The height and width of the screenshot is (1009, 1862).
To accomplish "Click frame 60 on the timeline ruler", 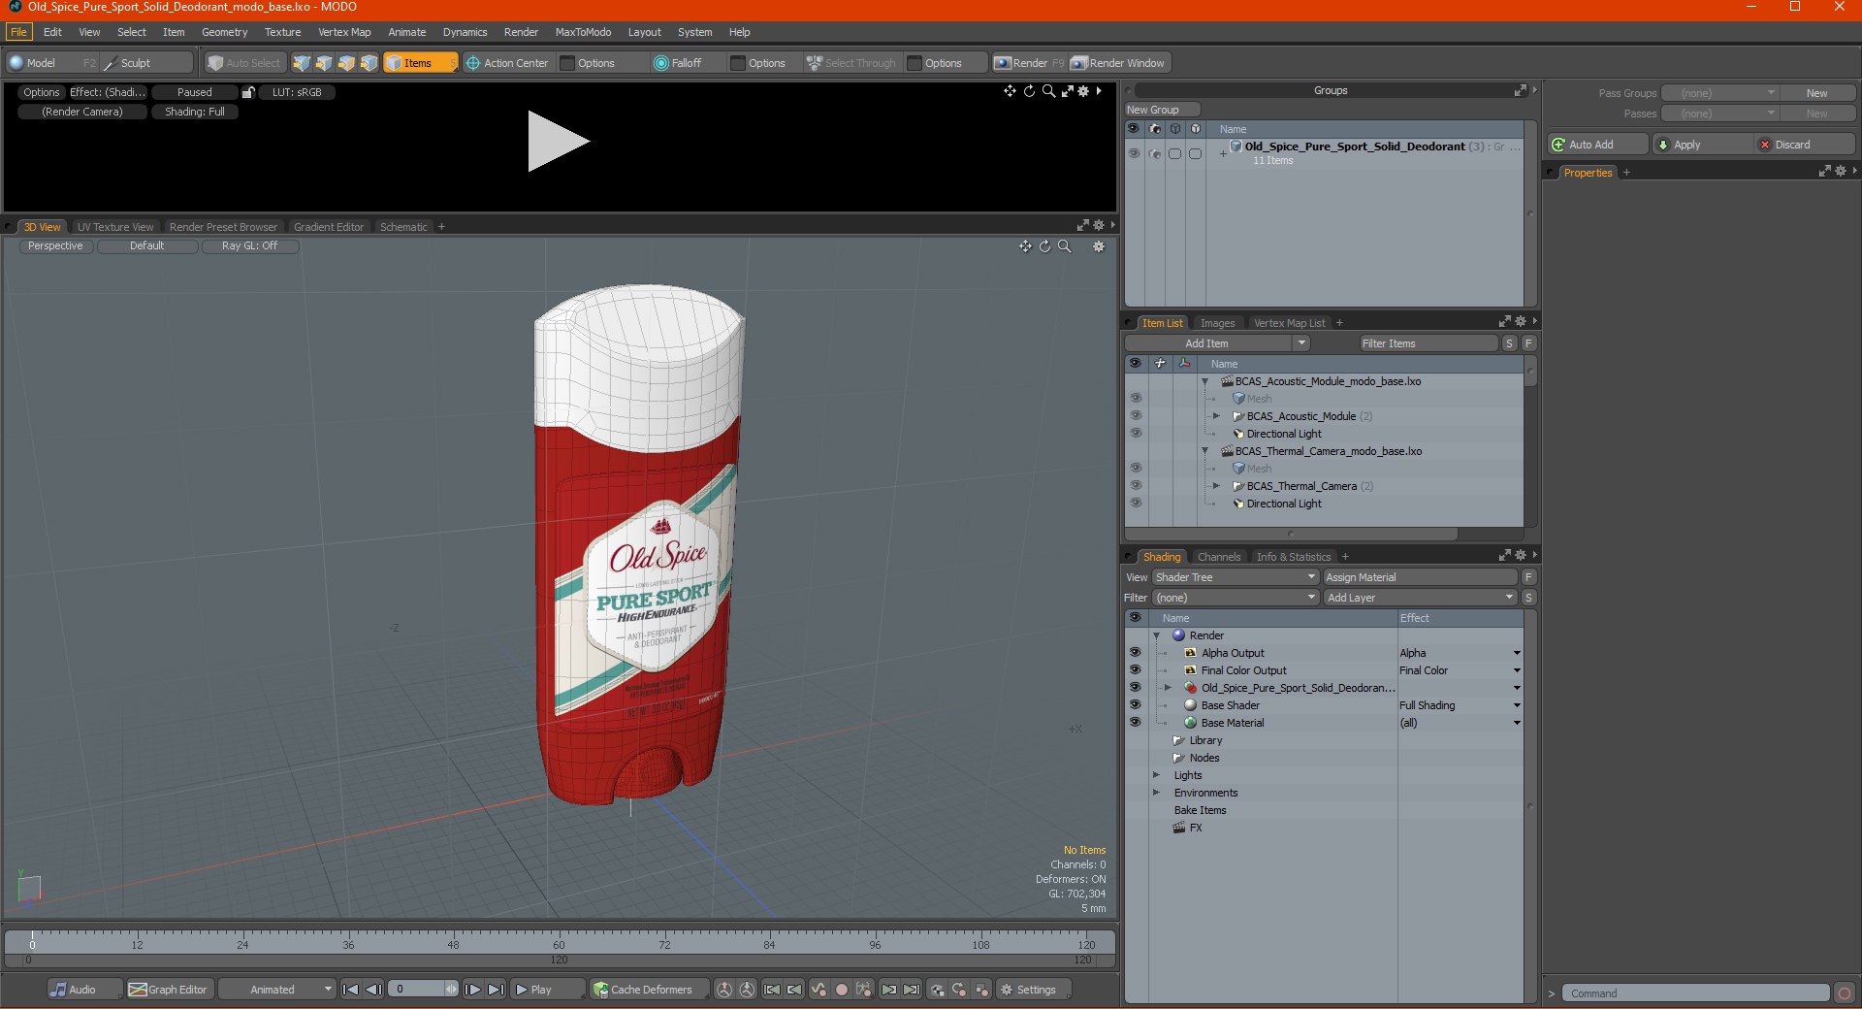I will click(x=559, y=944).
